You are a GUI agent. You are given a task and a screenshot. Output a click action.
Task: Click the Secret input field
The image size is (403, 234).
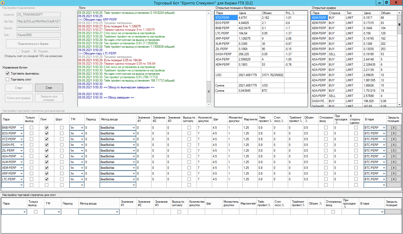pos(39,28)
